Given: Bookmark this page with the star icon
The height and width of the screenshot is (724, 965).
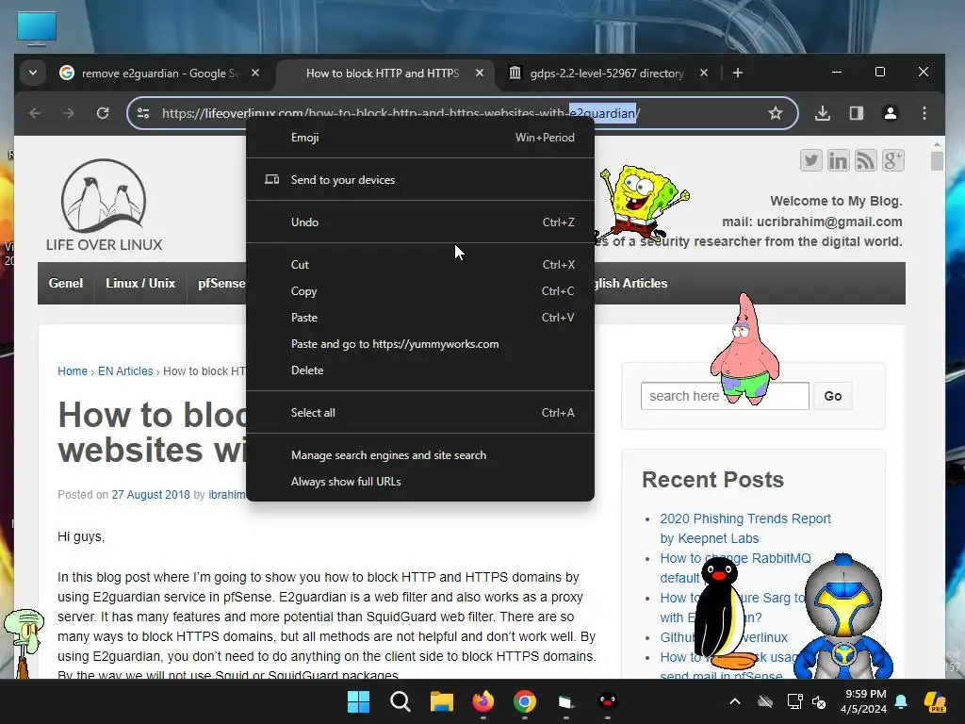Looking at the screenshot, I should pos(776,113).
